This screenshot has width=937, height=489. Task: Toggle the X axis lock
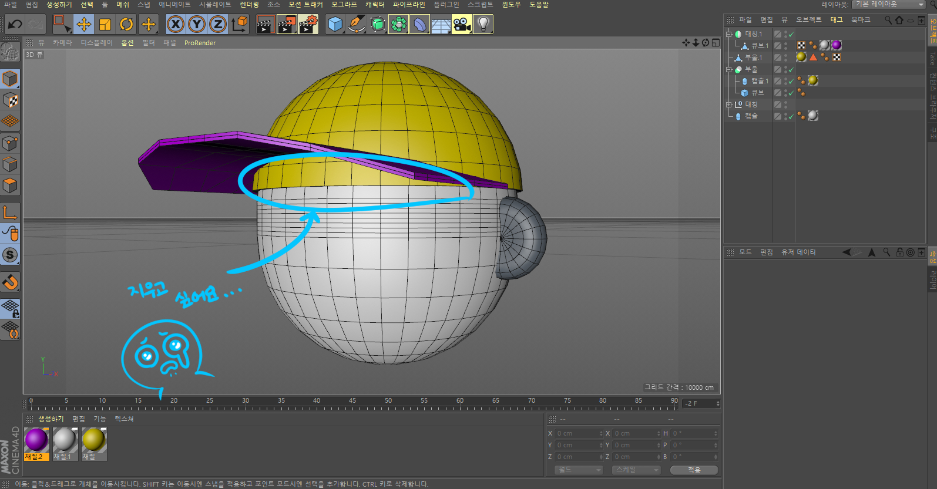tap(175, 25)
